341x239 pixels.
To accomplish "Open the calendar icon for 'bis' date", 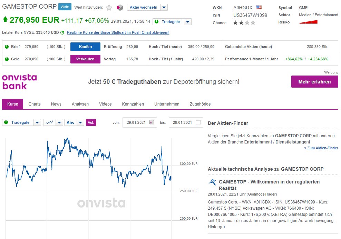I will 198,122.
